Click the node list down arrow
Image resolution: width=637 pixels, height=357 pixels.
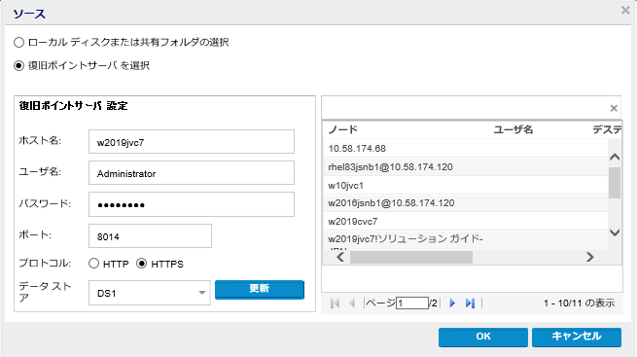[615, 232]
